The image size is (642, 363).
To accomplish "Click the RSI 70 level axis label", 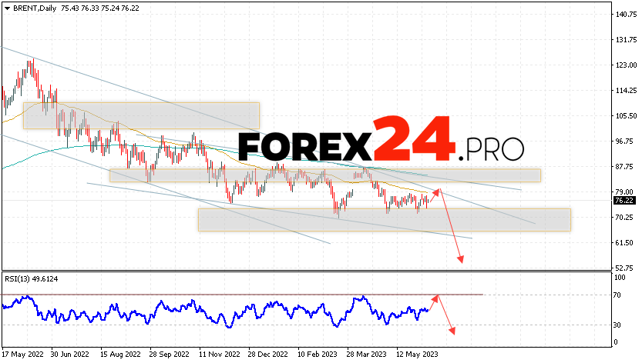I will [x=617, y=295].
